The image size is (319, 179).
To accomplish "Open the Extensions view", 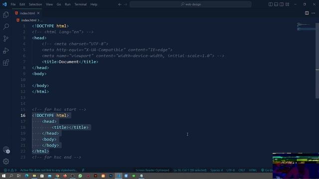I will tap(6, 63).
